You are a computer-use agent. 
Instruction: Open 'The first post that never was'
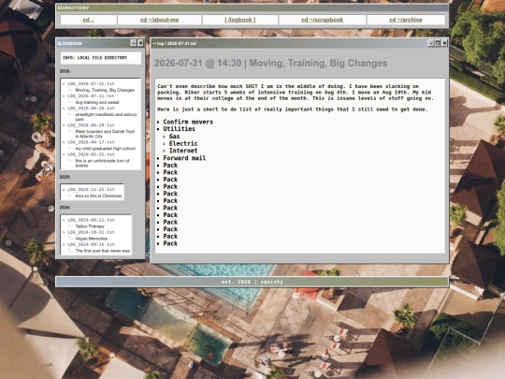103,251
